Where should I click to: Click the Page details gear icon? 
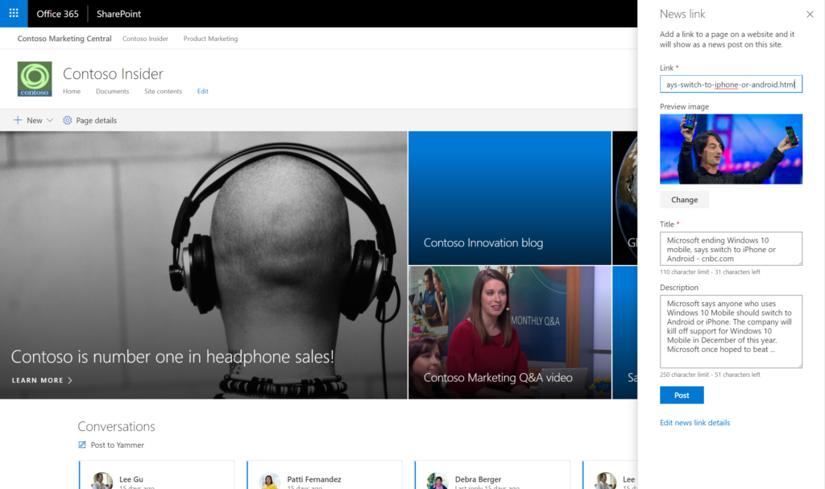pos(68,120)
